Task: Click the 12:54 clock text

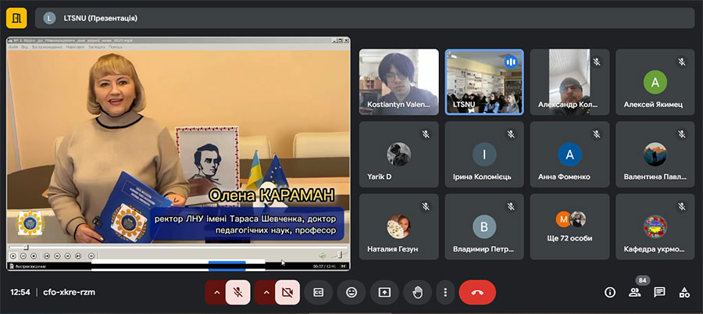Action: pyautogui.click(x=20, y=292)
